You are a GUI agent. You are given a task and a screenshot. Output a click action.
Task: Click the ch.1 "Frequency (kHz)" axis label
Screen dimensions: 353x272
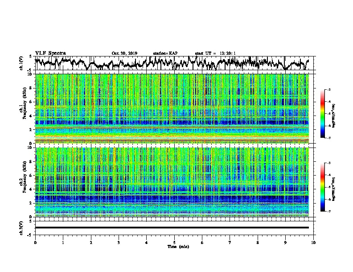[25, 103]
